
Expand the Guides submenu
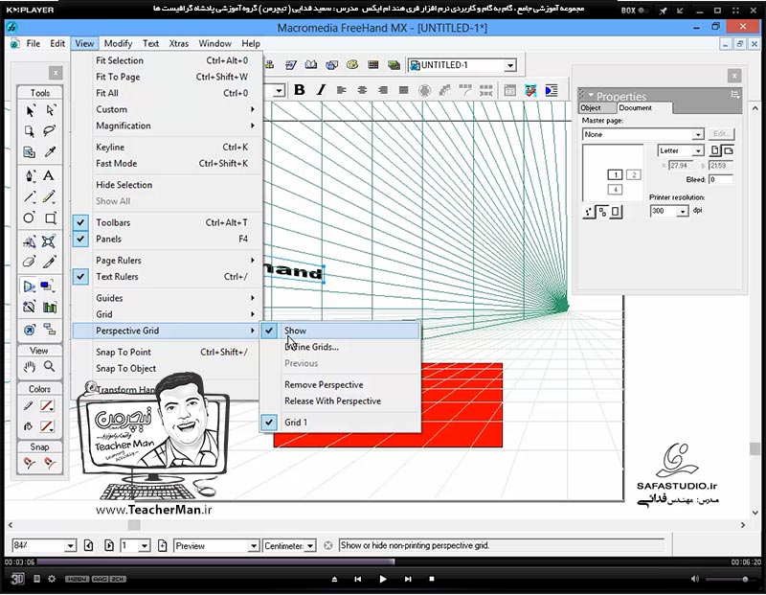(166, 298)
